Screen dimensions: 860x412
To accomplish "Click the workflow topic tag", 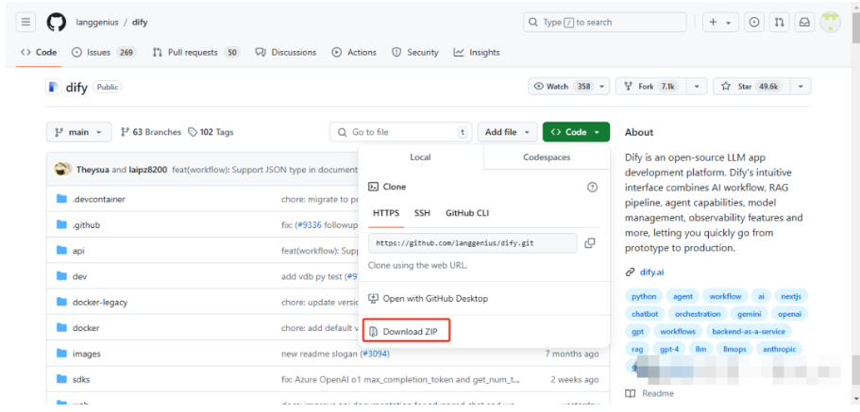I will coord(725,296).
